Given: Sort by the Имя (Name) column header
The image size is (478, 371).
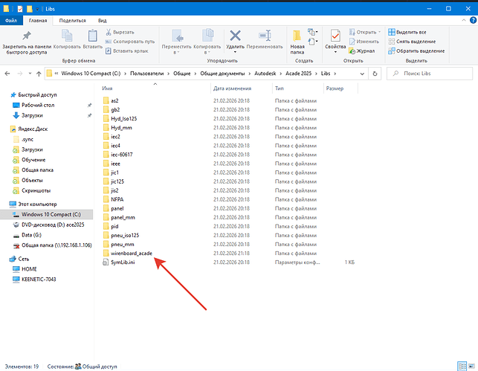Looking at the screenshot, I should 106,88.
